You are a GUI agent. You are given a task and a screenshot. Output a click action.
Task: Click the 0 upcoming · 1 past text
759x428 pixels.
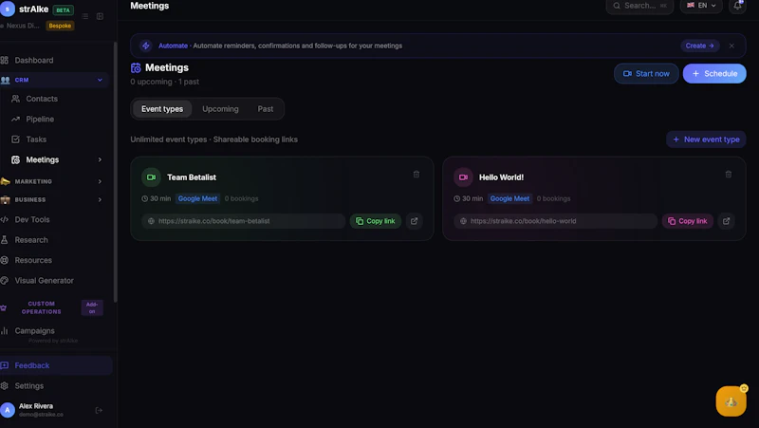pyautogui.click(x=164, y=82)
